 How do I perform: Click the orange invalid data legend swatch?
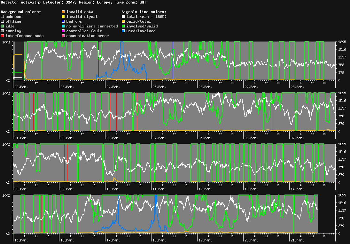[63, 12]
